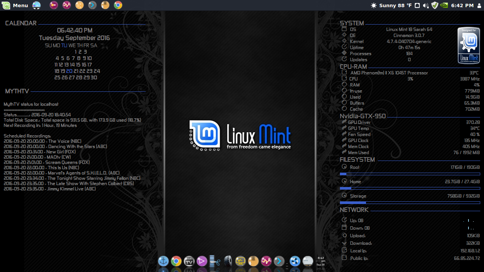484x272 pixels.
Task: Click the Home filesystem usage bar
Action: 410,188
